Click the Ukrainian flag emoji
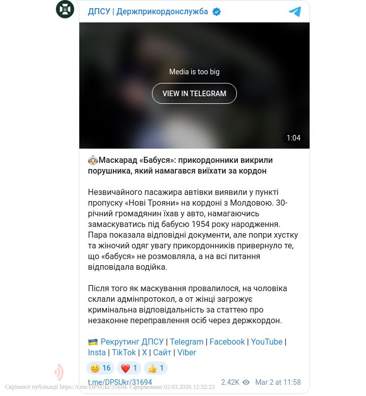Viewport: 366px width, 396px height. [x=93, y=342]
